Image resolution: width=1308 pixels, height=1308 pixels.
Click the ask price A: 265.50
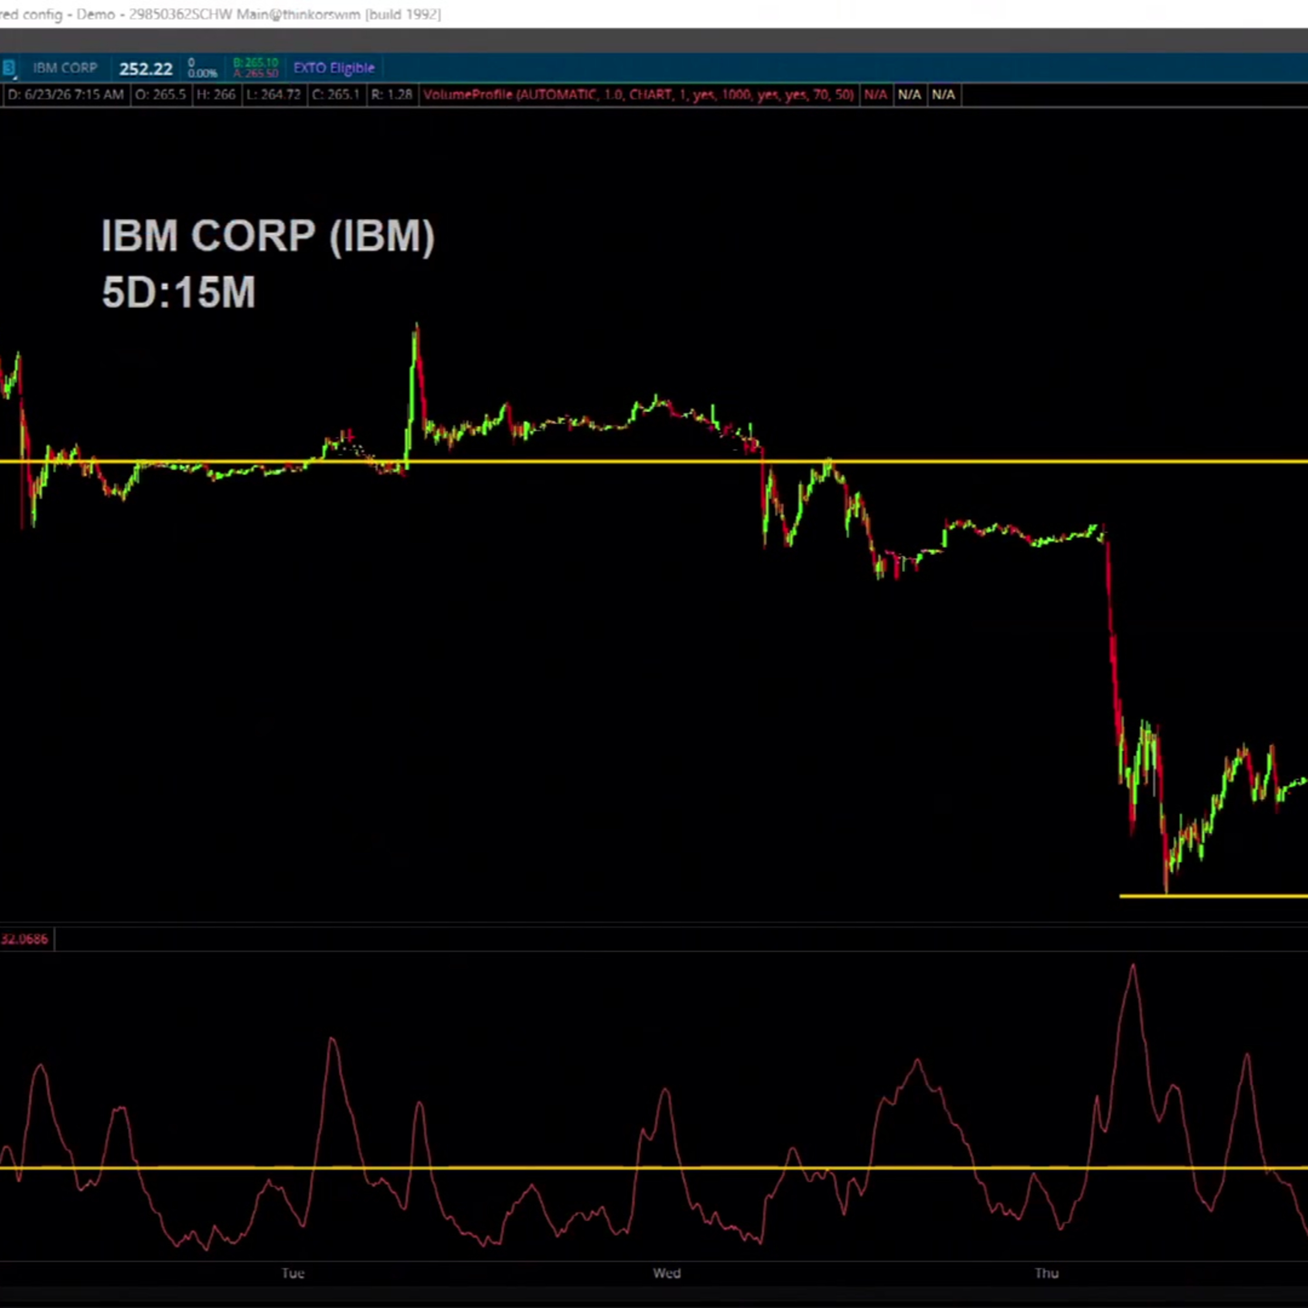click(x=255, y=73)
